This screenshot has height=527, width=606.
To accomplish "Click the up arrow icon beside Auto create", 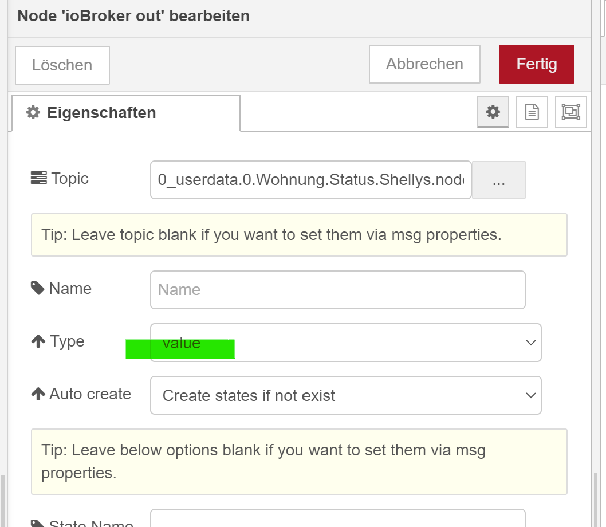I will tap(38, 394).
